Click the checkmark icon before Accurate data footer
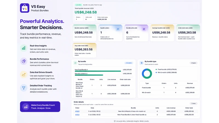The image size is (219, 123). pyautogui.click(x=115, y=121)
